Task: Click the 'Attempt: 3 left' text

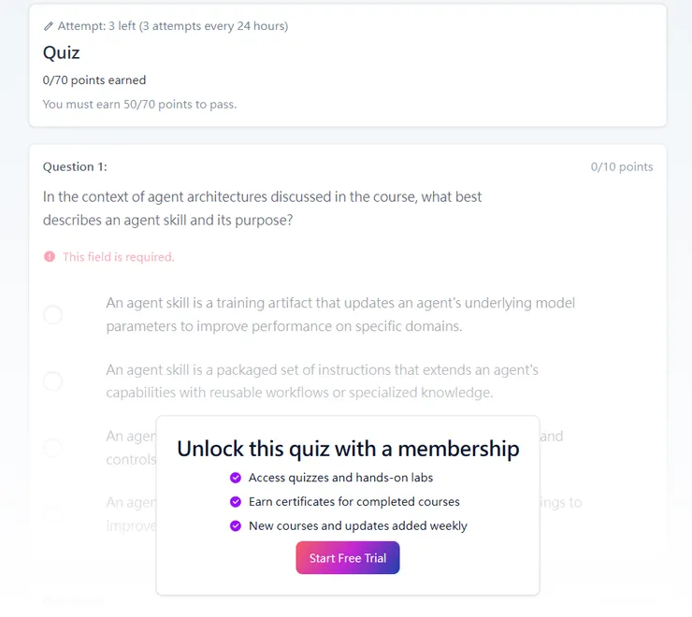Action: [x=173, y=26]
